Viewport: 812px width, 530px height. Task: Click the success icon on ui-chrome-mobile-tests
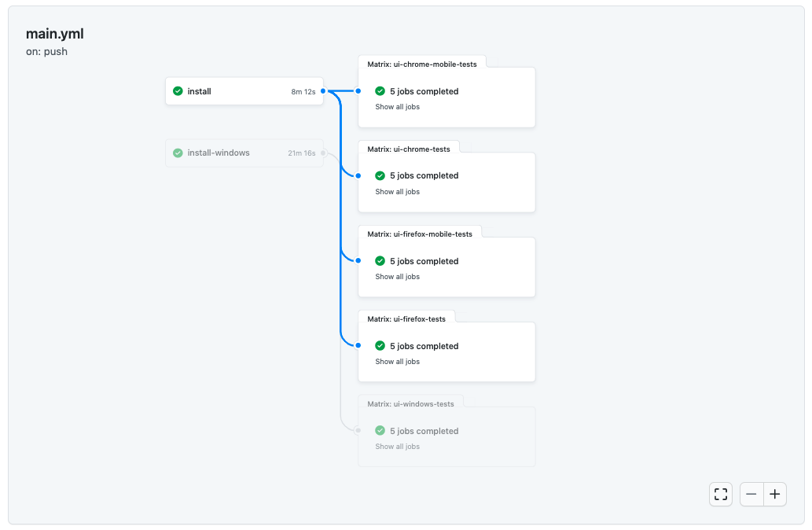pos(380,91)
